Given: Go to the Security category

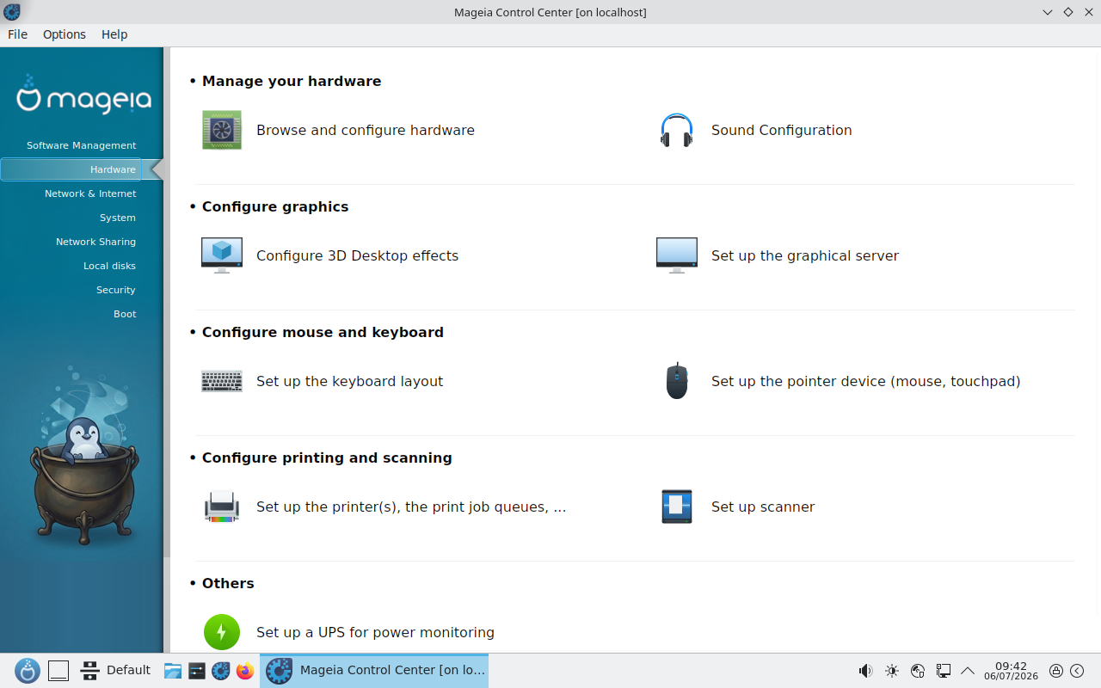Looking at the screenshot, I should [116, 290].
